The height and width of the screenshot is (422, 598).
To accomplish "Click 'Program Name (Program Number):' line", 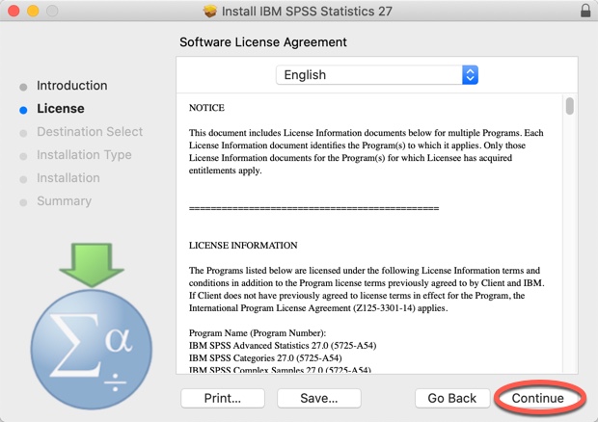I will click(x=258, y=333).
